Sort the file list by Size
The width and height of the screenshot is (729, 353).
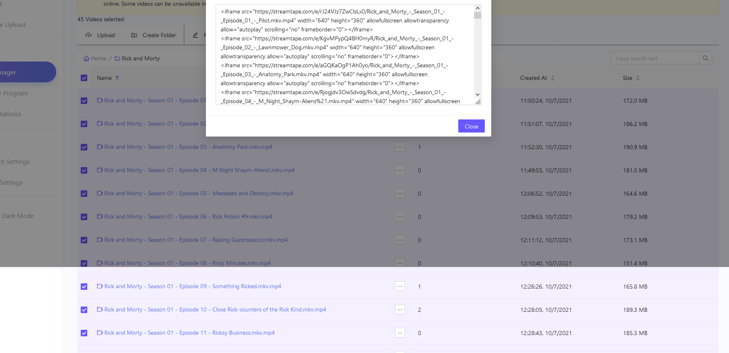point(631,78)
